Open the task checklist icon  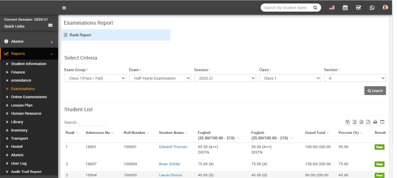359,8
